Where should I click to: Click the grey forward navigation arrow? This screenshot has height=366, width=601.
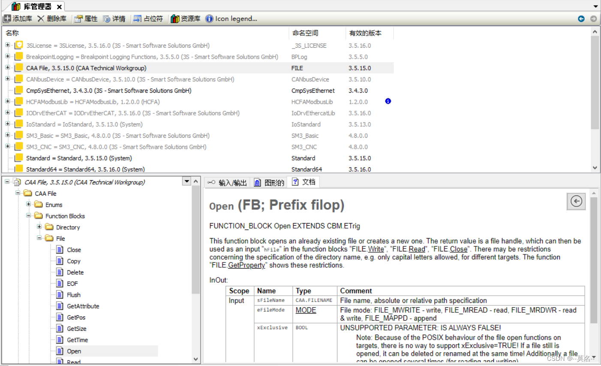594,18
